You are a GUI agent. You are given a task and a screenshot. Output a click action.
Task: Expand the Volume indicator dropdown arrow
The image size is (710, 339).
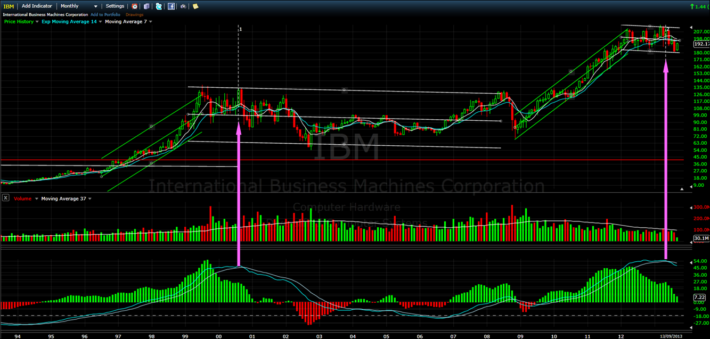point(36,199)
